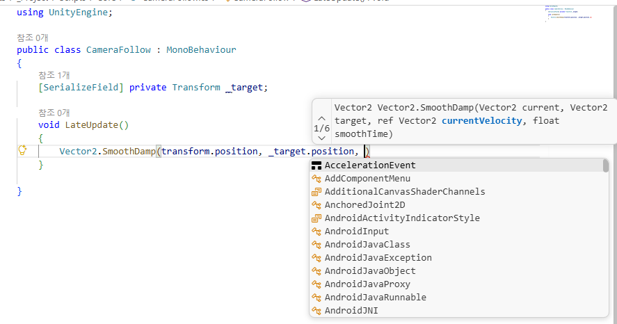Click transform.position argument
Screen dimensions: 617x324
(x=209, y=152)
